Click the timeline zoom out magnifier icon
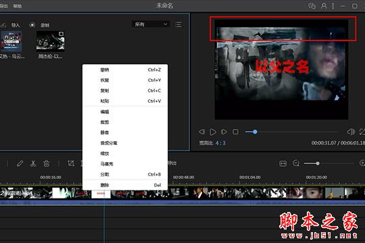This screenshot has width=365, height=243. click(x=296, y=163)
